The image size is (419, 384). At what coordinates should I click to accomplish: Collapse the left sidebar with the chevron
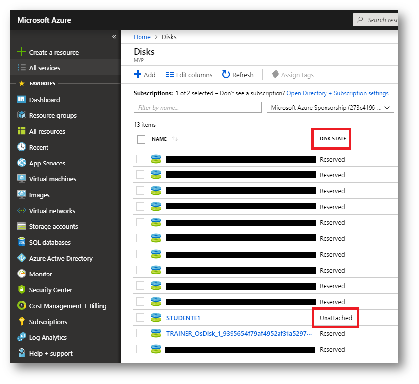click(114, 37)
